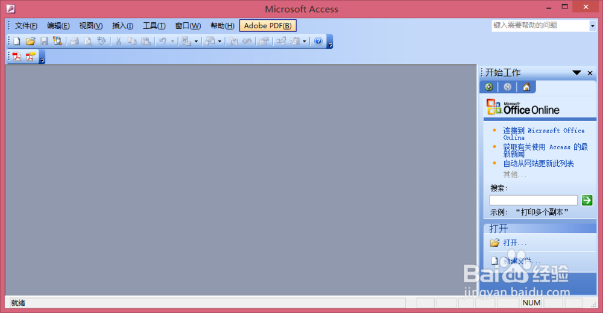Click the Cut scissors toolbar icon
The height and width of the screenshot is (313, 603).
pos(118,41)
